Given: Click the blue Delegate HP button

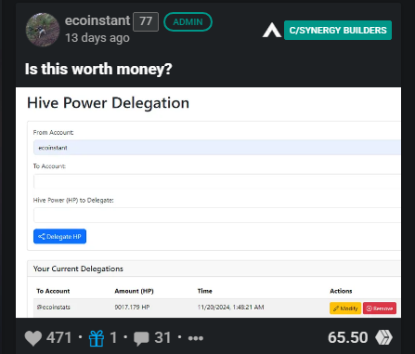Looking at the screenshot, I should tap(59, 236).
